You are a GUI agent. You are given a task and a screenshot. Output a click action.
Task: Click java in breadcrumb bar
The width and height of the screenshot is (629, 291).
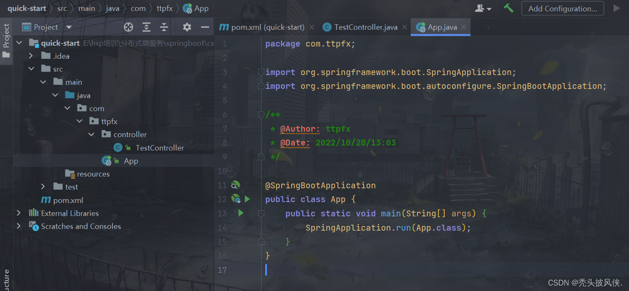pos(113,8)
